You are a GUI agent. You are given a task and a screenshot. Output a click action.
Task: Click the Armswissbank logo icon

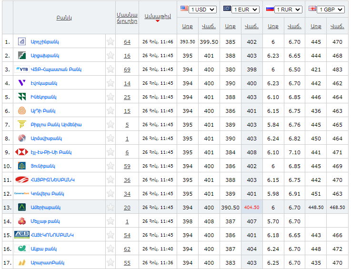click(x=22, y=138)
